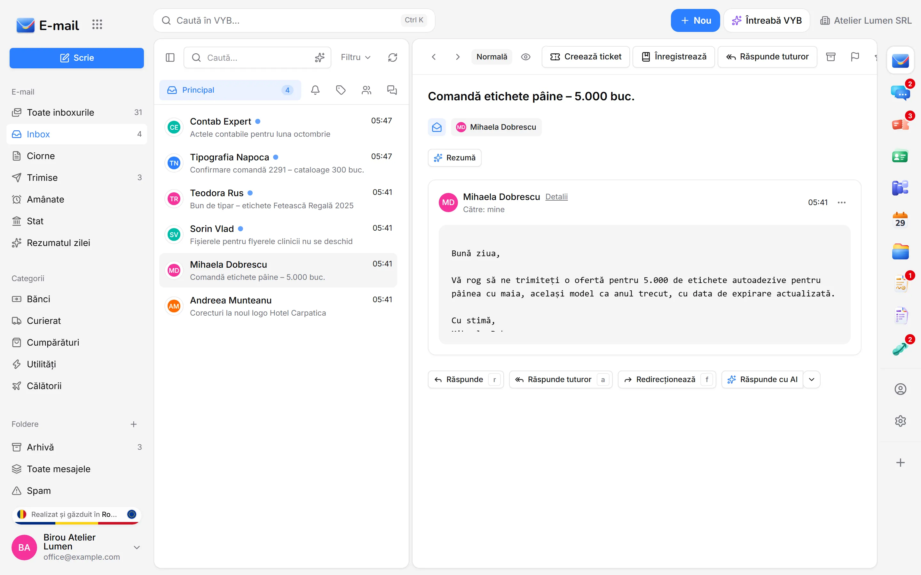Open the Mail app in right dock

tap(900, 60)
